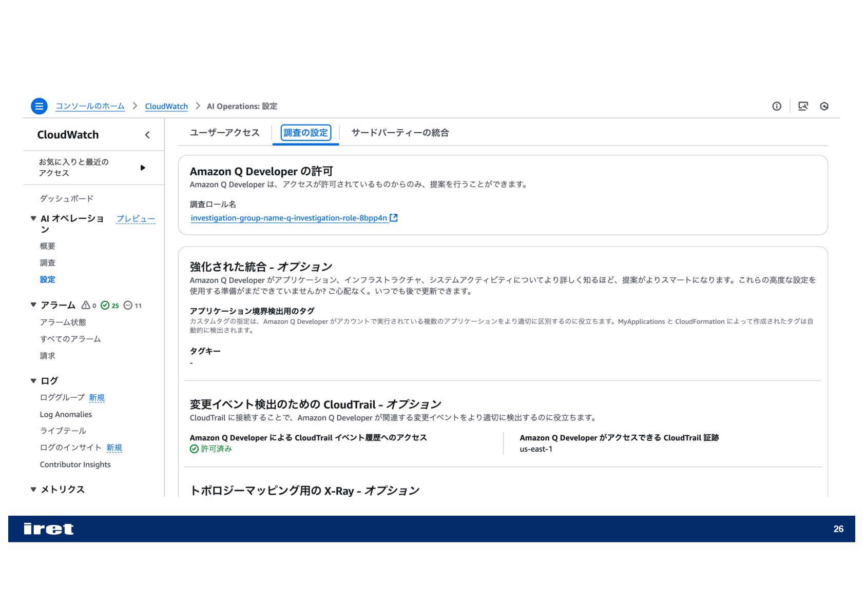Screen dimensions: 864x610
Task: Click the insufficient-data alarms icon showing 11
Action: (x=128, y=305)
